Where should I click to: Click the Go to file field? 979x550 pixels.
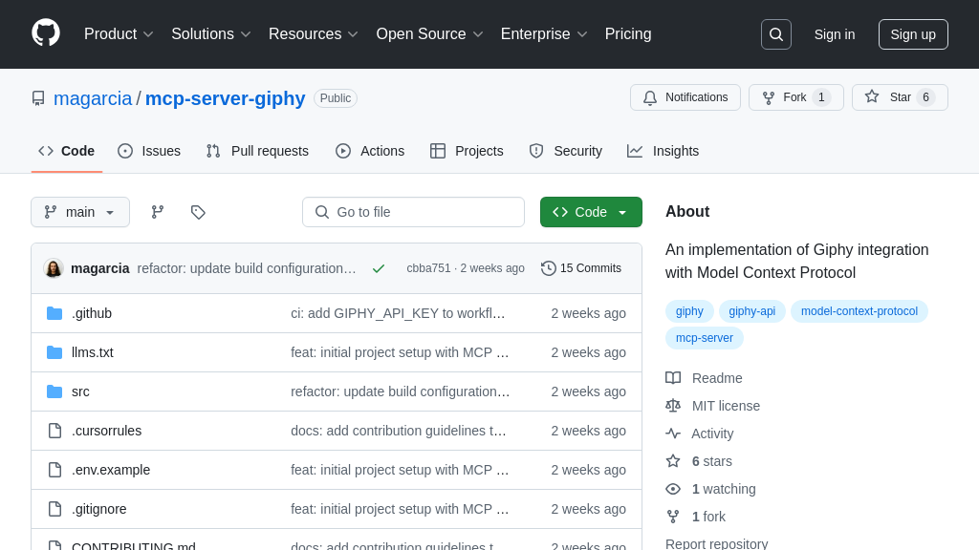[413, 212]
